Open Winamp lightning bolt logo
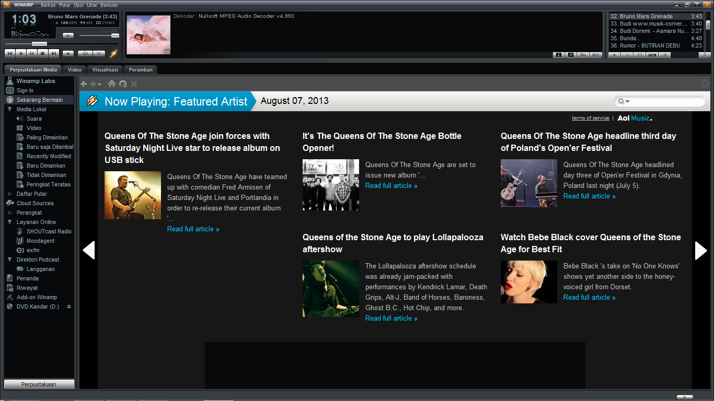The height and width of the screenshot is (401, 714). pos(114,53)
